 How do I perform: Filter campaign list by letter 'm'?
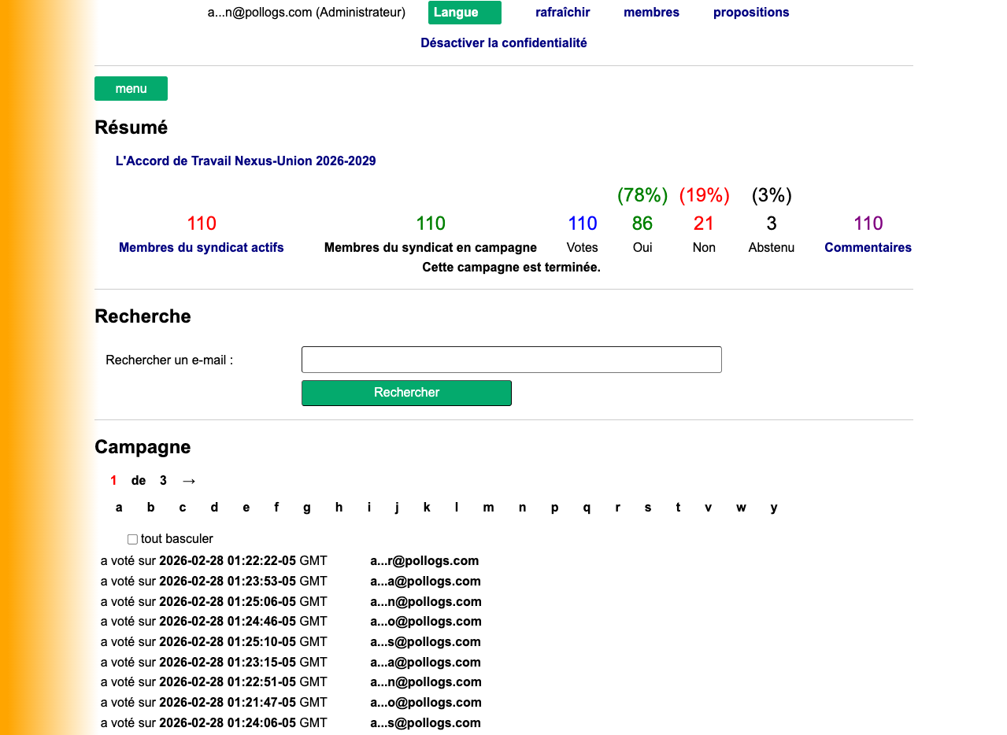pyautogui.click(x=488, y=508)
